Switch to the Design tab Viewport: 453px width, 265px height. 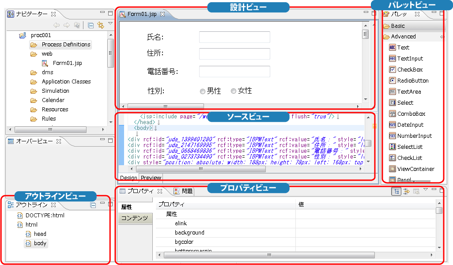coord(128,178)
